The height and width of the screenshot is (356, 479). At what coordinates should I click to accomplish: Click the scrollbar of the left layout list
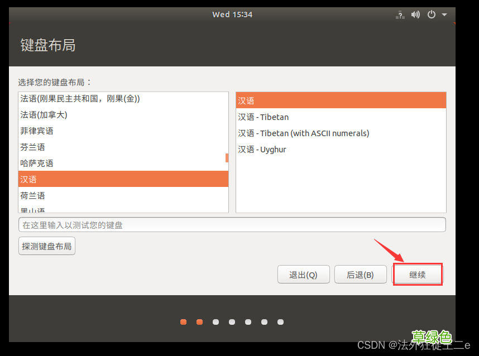(x=226, y=158)
